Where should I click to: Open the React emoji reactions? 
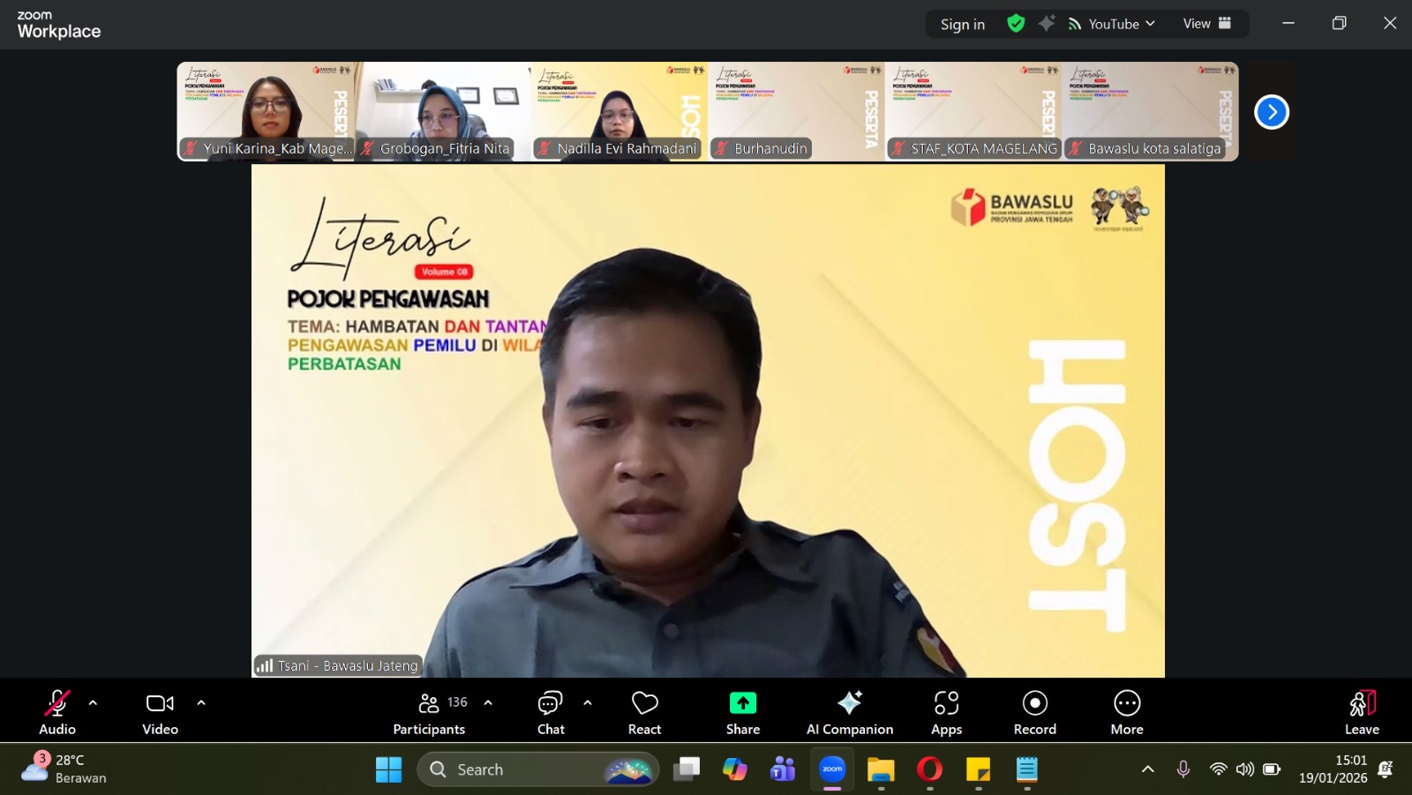[644, 712]
